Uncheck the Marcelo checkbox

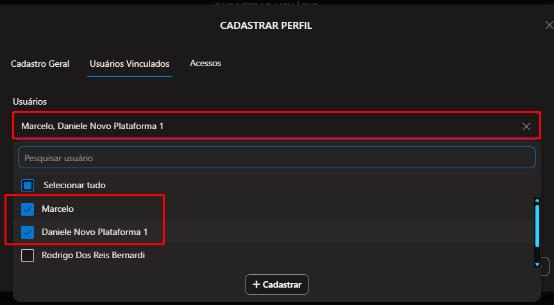pos(28,209)
